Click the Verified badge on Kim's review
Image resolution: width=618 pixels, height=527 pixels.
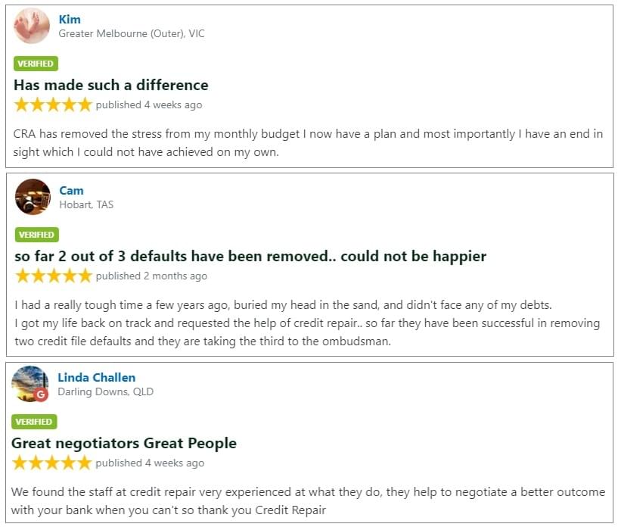click(36, 64)
